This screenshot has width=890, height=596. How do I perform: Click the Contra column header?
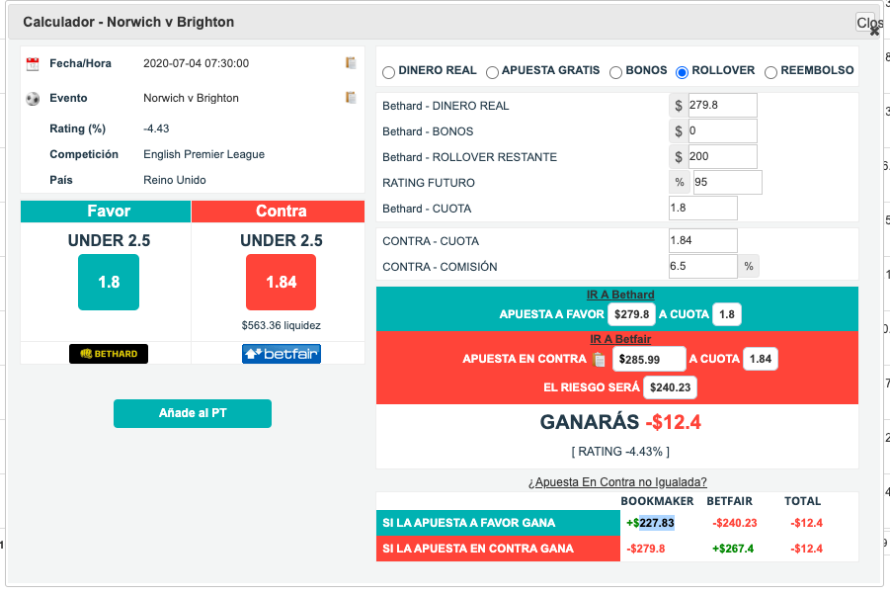point(279,212)
